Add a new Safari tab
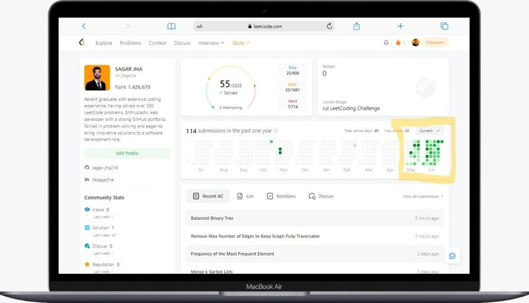Screen dimensions: 529x303 coord(400,26)
